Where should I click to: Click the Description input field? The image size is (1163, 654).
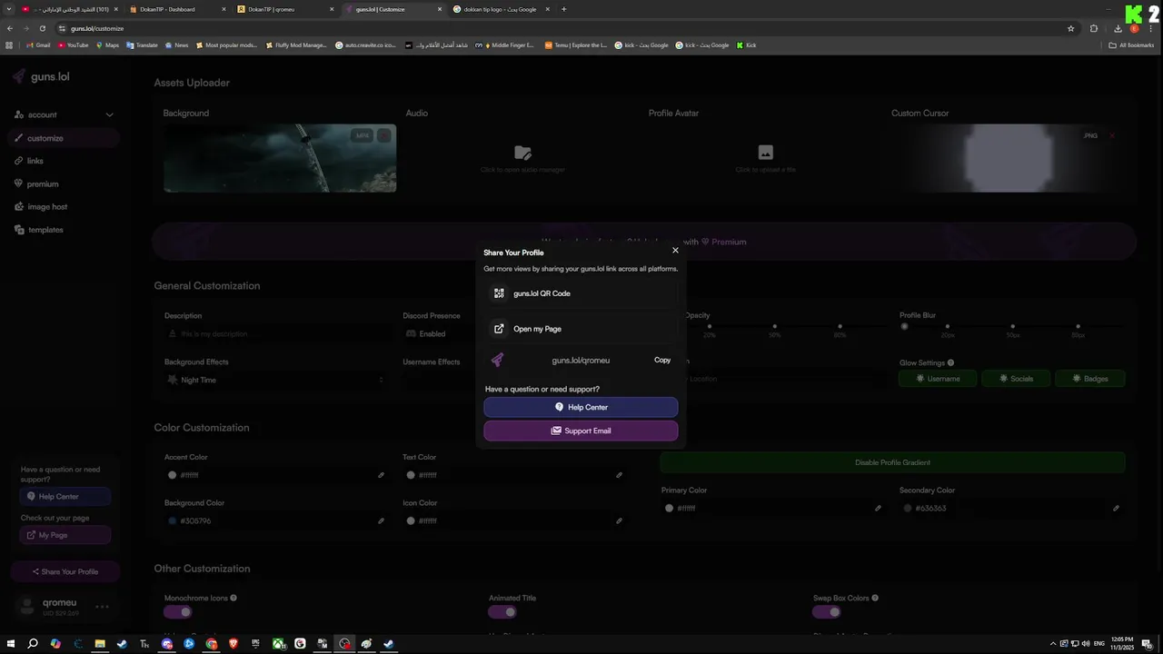coord(277,333)
